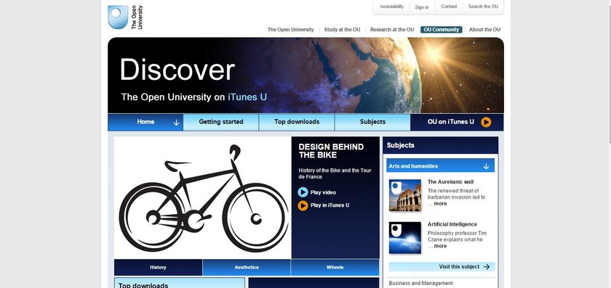Select the Wheels video tab
Image resolution: width=611 pixels, height=288 pixels.
tap(335, 268)
